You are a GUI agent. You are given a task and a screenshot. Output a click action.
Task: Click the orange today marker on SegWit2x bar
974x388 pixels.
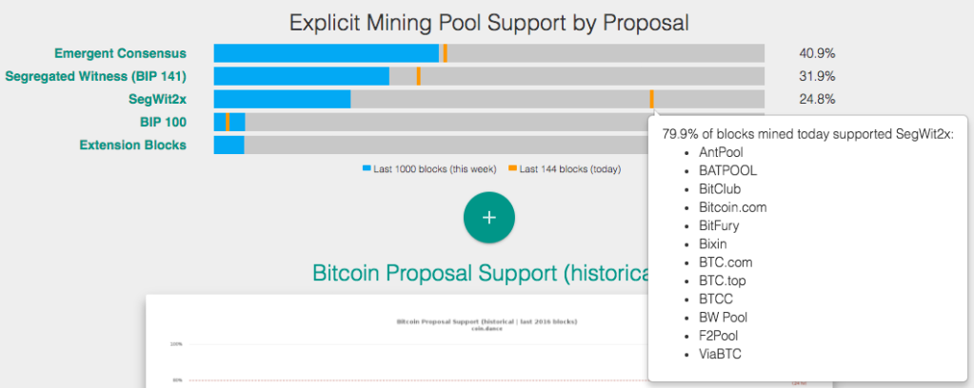(651, 99)
